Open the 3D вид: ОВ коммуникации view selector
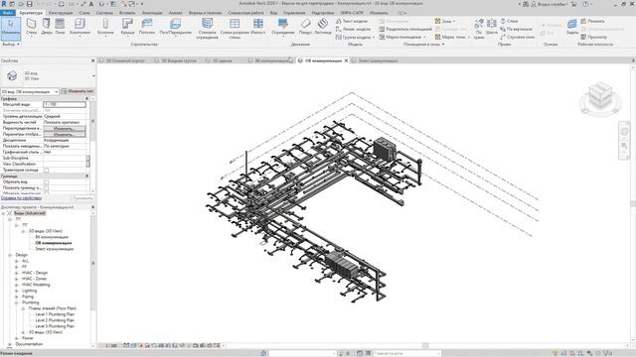Image resolution: width=636 pixels, height=357 pixels. click(30, 91)
